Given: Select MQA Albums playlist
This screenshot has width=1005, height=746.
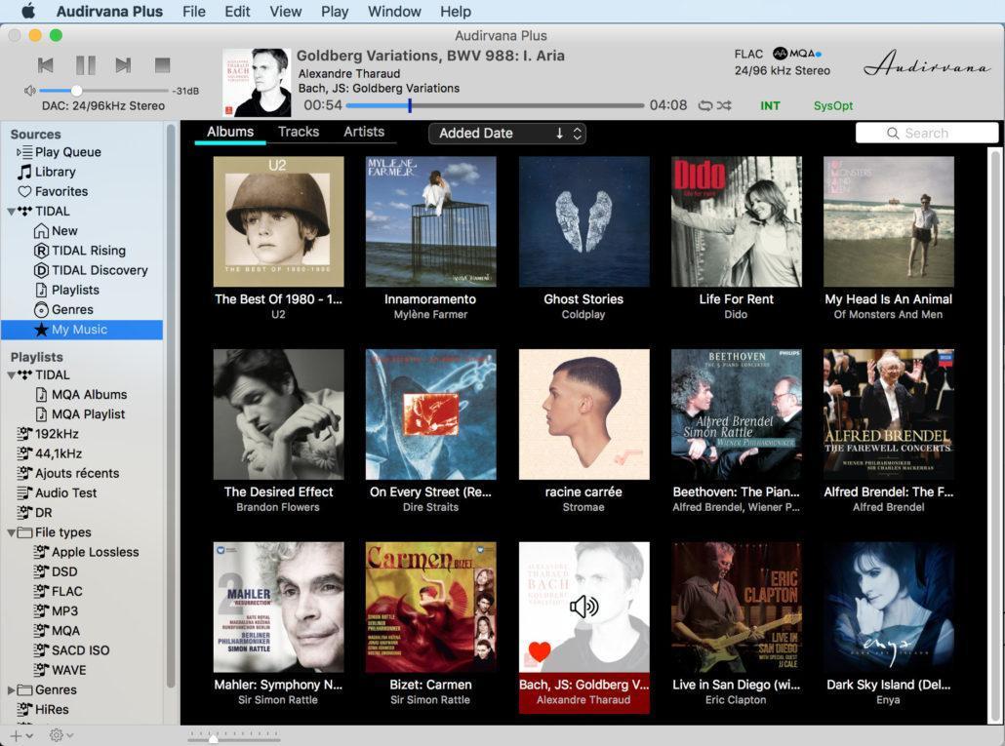Looking at the screenshot, I should click(x=89, y=394).
